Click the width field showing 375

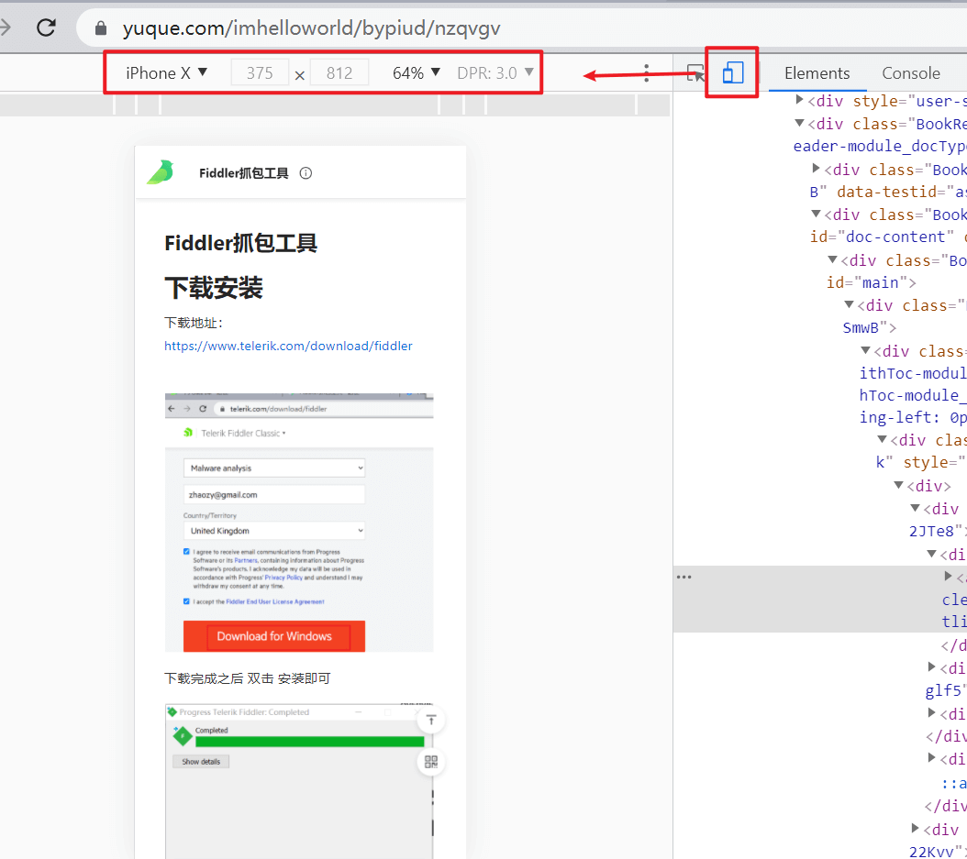260,72
